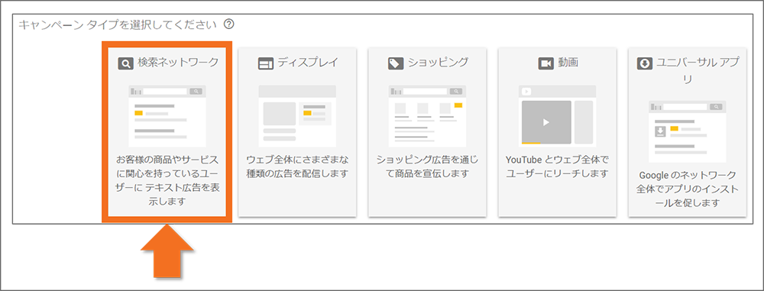
Task: Select the magnifier icon beside 検索ネットワーク
Action: point(126,63)
